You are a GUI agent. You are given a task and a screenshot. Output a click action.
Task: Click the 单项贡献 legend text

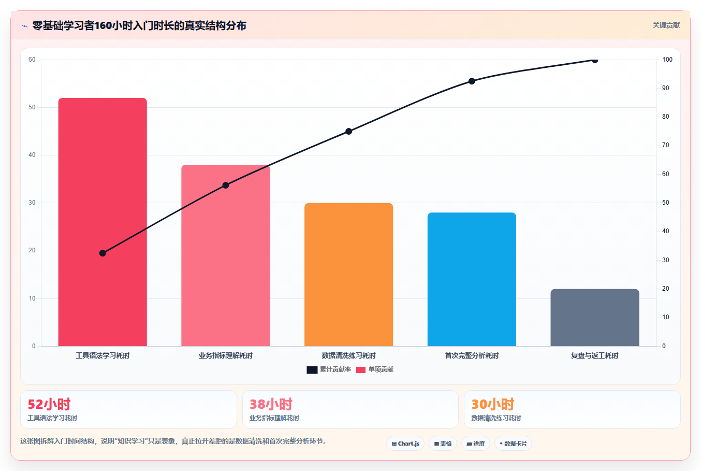tap(381, 369)
